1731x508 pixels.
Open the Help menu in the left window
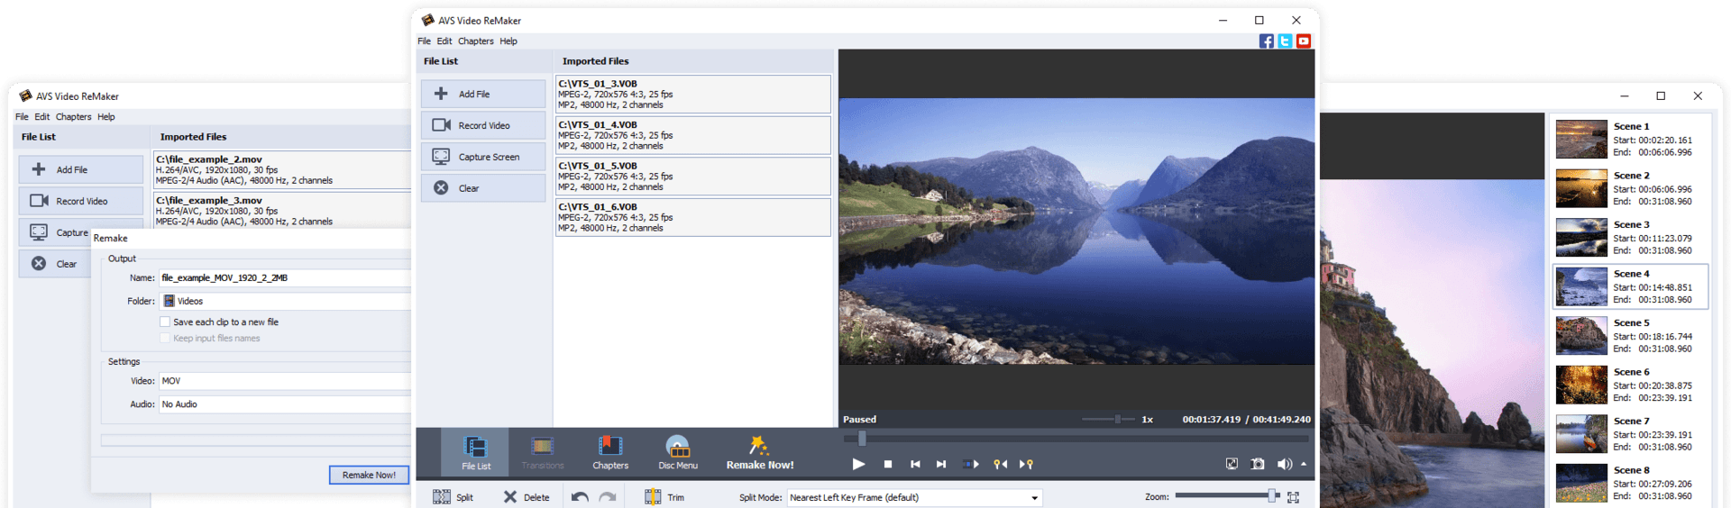(106, 117)
